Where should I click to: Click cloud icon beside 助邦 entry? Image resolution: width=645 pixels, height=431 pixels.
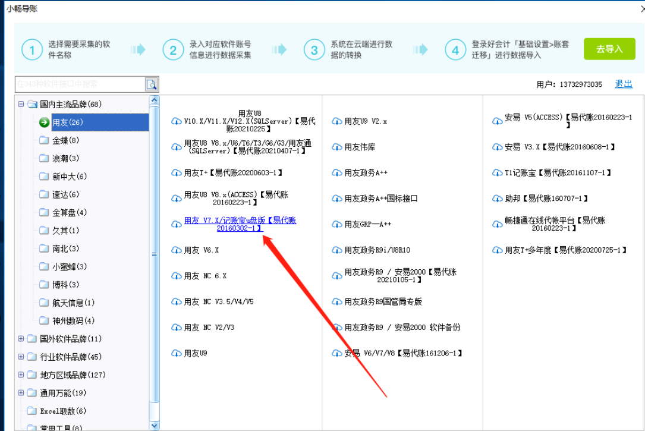click(497, 199)
